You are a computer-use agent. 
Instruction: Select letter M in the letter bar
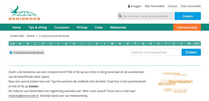(x=112, y=44)
